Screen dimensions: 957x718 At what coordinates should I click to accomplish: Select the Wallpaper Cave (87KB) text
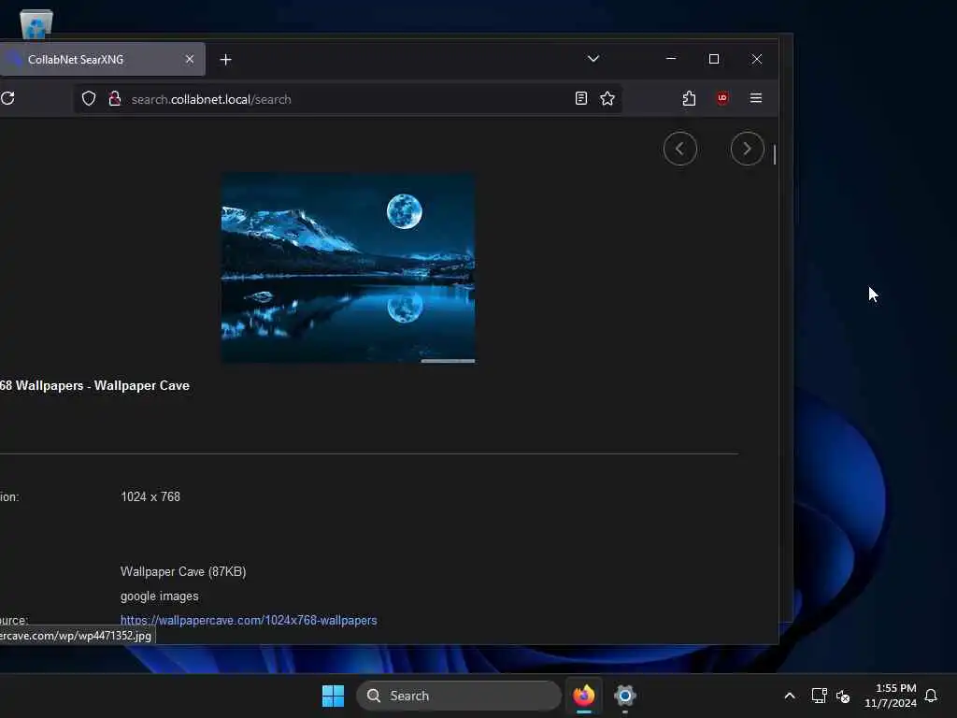pos(183,572)
